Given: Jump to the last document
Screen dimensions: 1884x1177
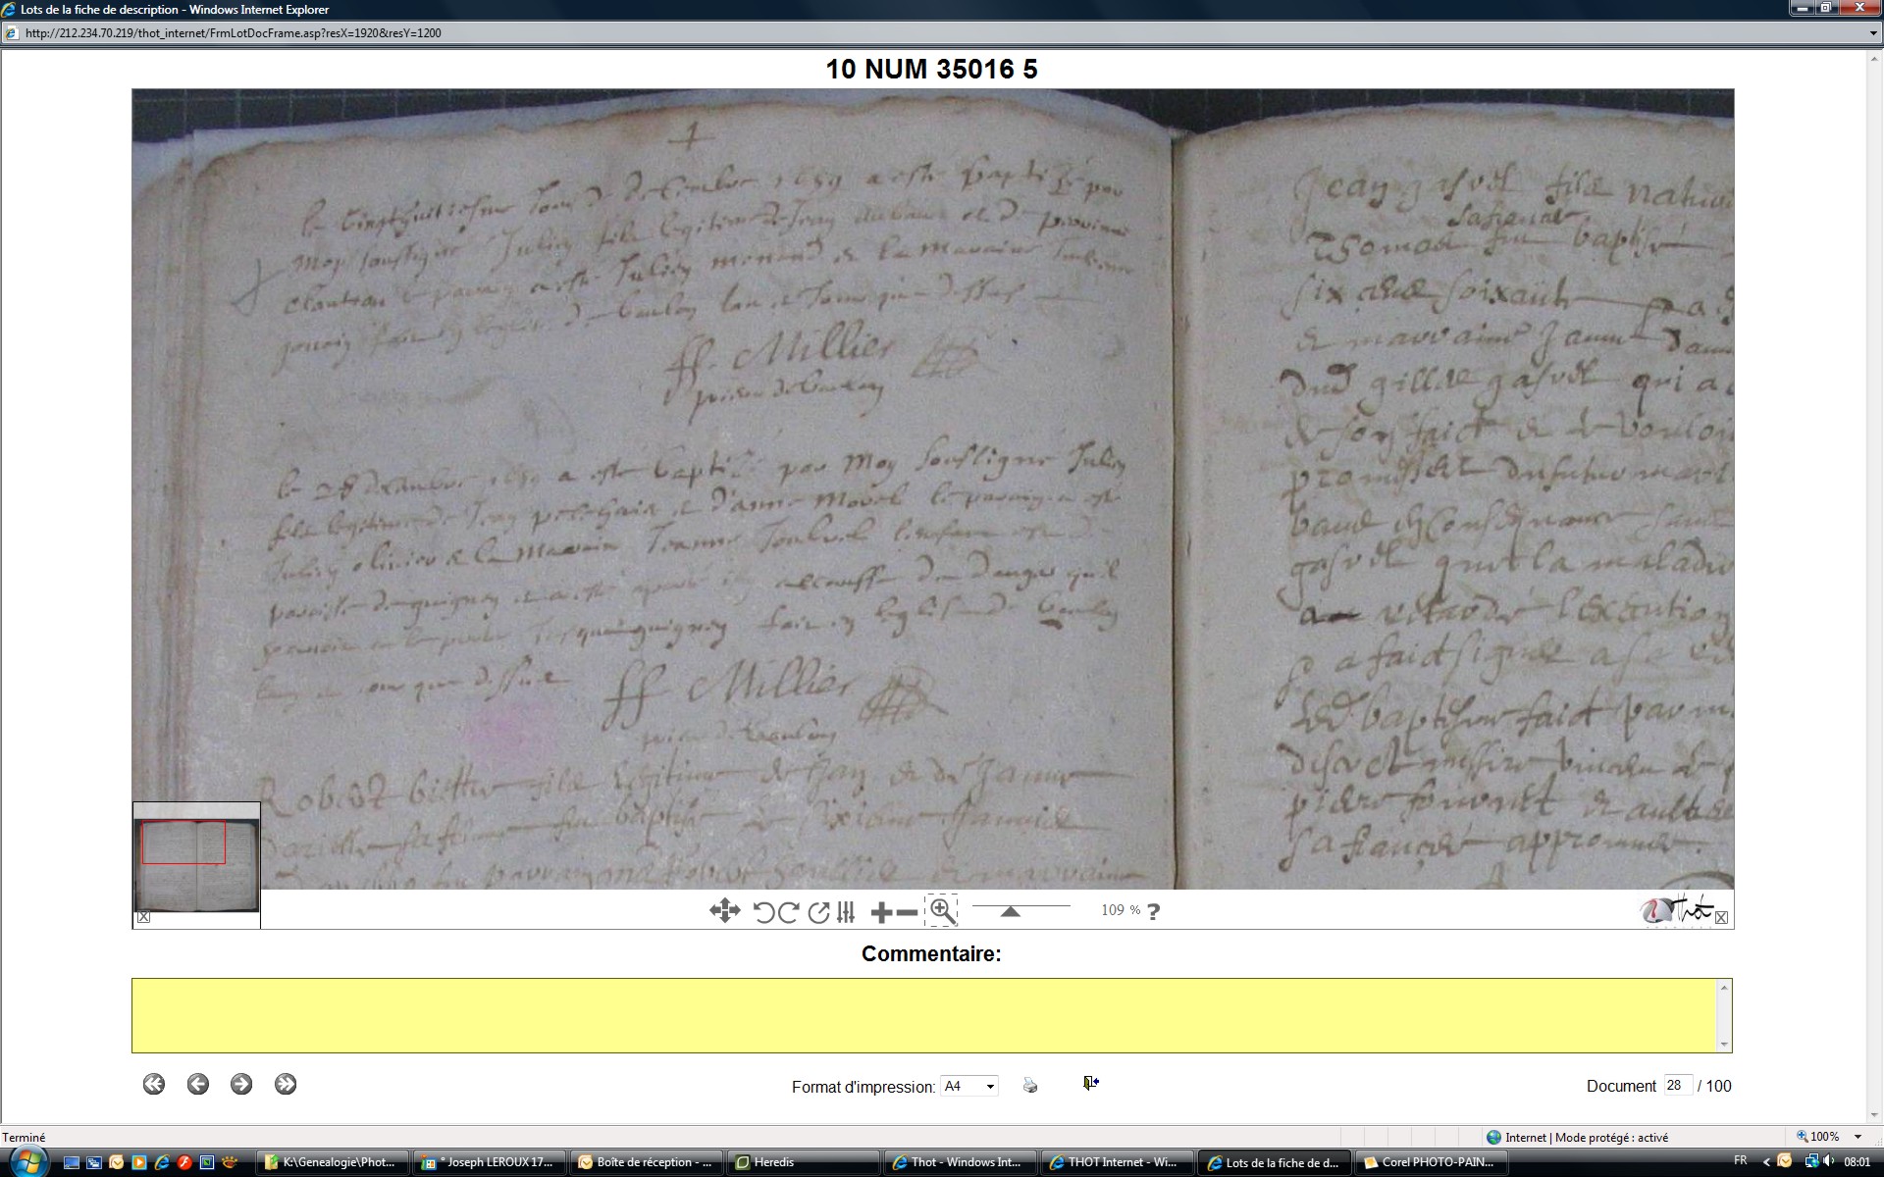Looking at the screenshot, I should (x=286, y=1084).
